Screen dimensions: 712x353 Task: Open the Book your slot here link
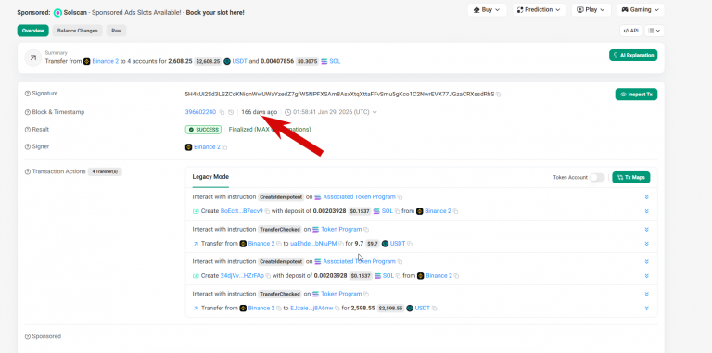coord(215,13)
